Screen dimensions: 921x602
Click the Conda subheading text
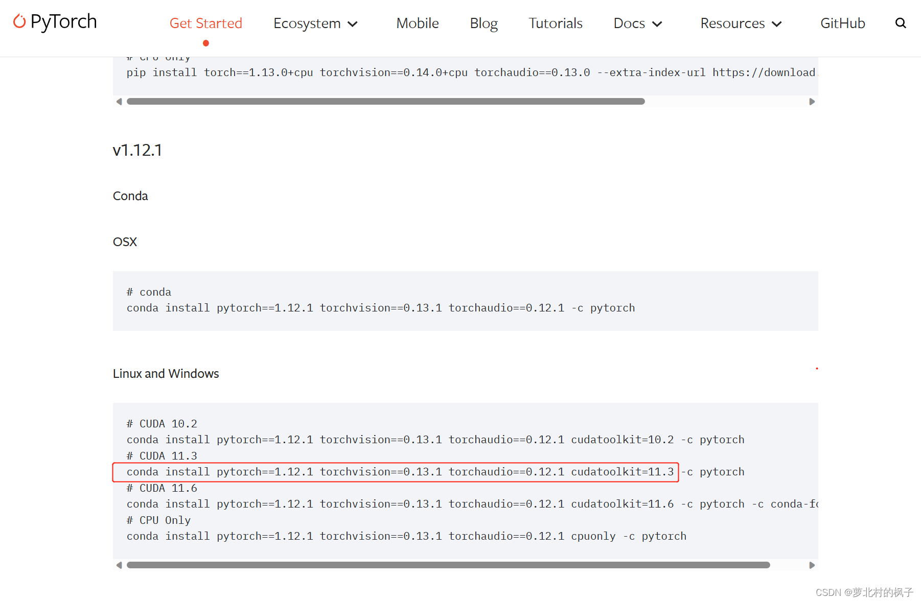(130, 196)
